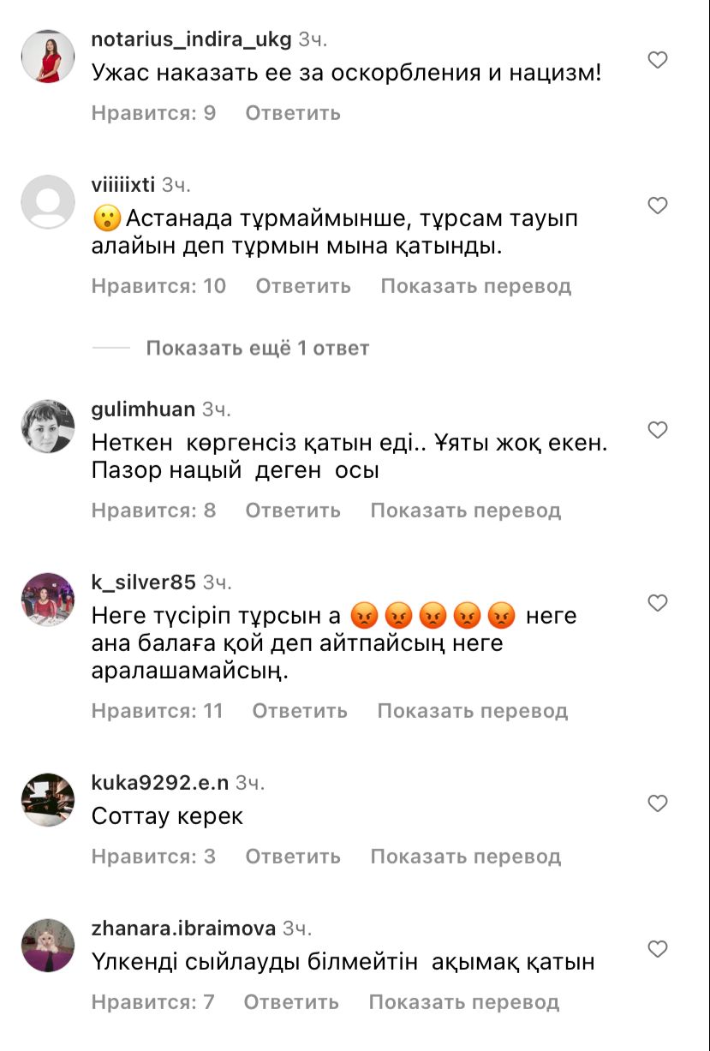Show translation of viiiiixti's comment

(x=476, y=286)
